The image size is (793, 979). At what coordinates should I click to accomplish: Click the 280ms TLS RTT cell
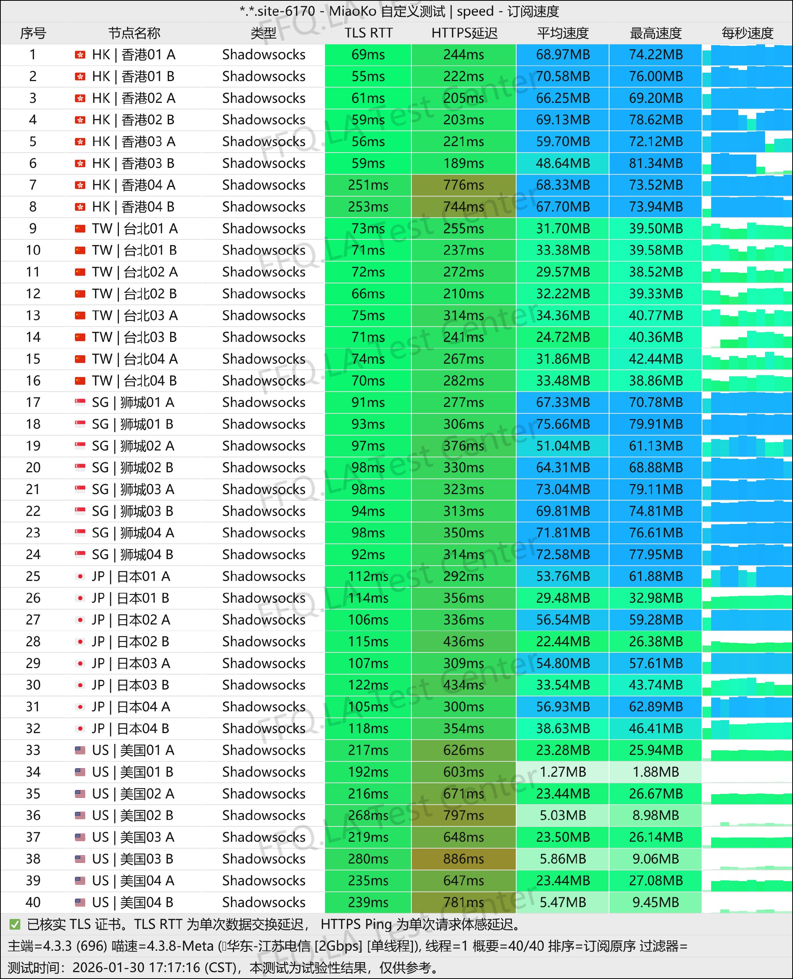(x=368, y=859)
